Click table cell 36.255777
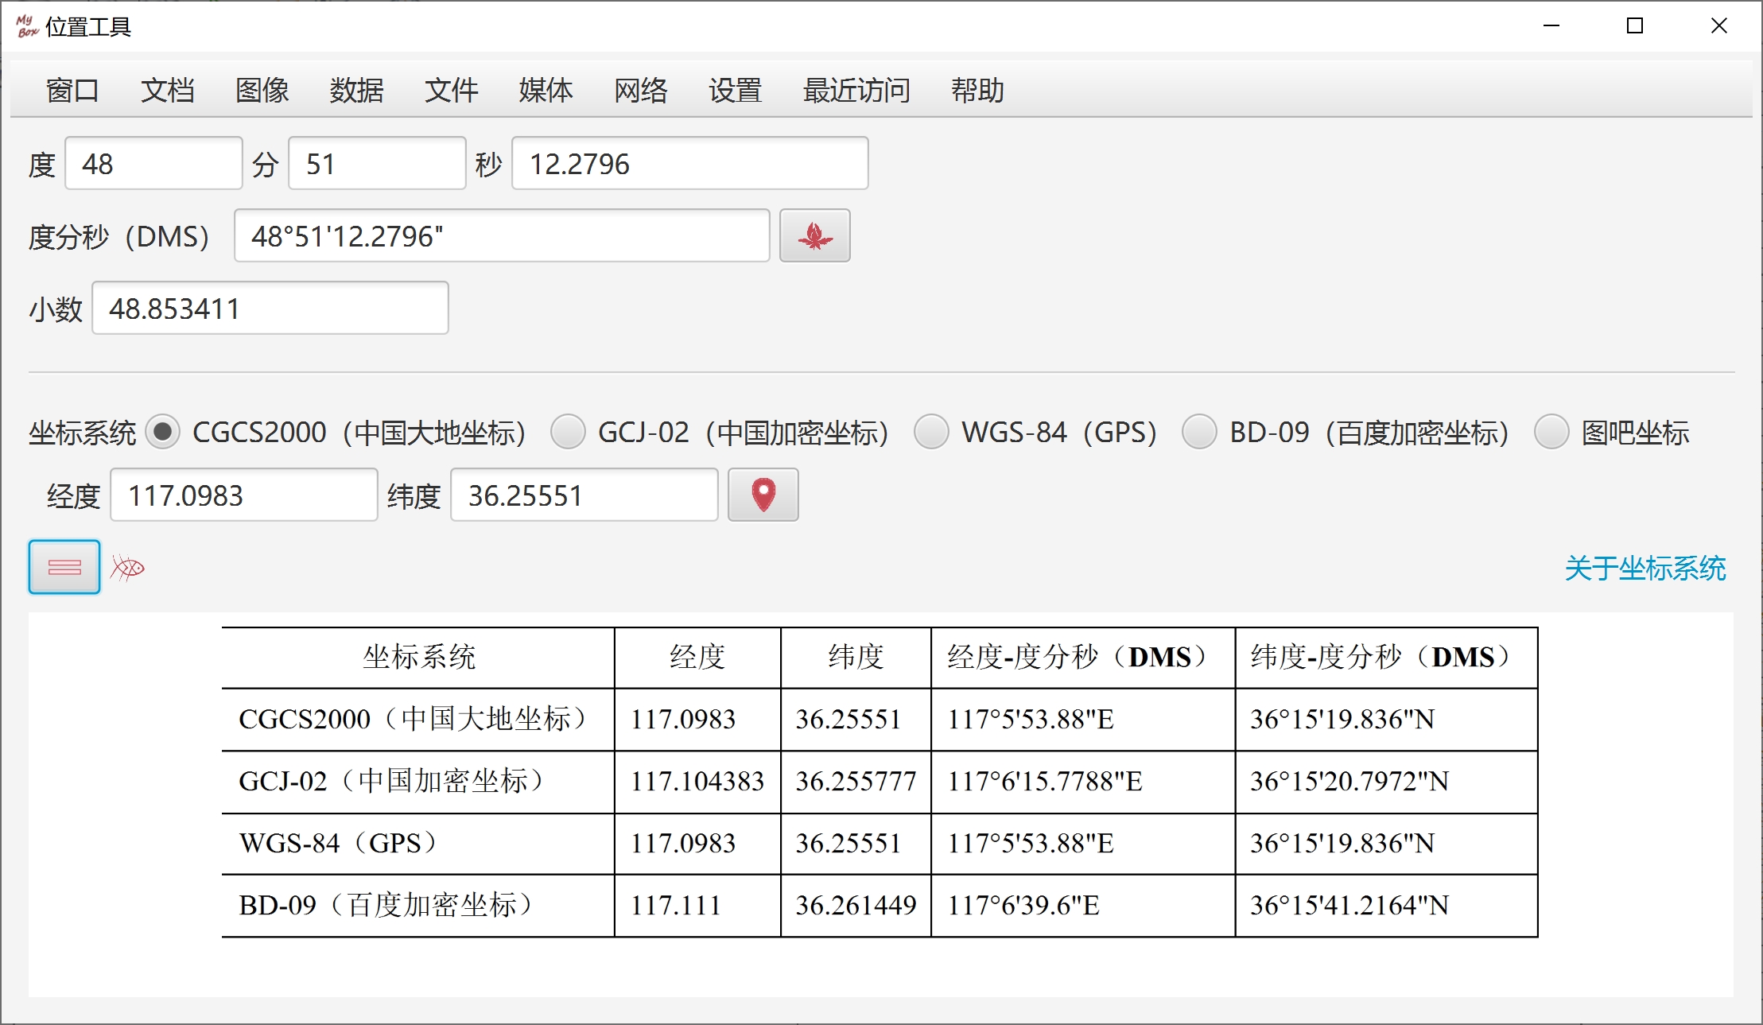1763x1025 pixels. tap(856, 781)
